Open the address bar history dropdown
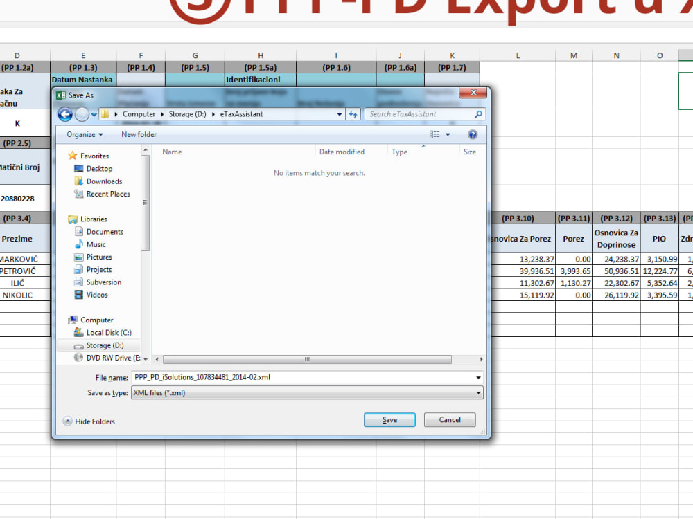This screenshot has height=519, width=693. [x=340, y=114]
